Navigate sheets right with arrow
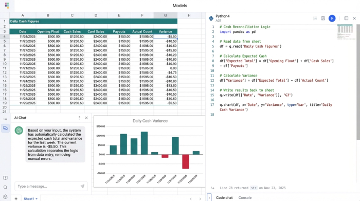This screenshot has width=360, height=201. 200,199
